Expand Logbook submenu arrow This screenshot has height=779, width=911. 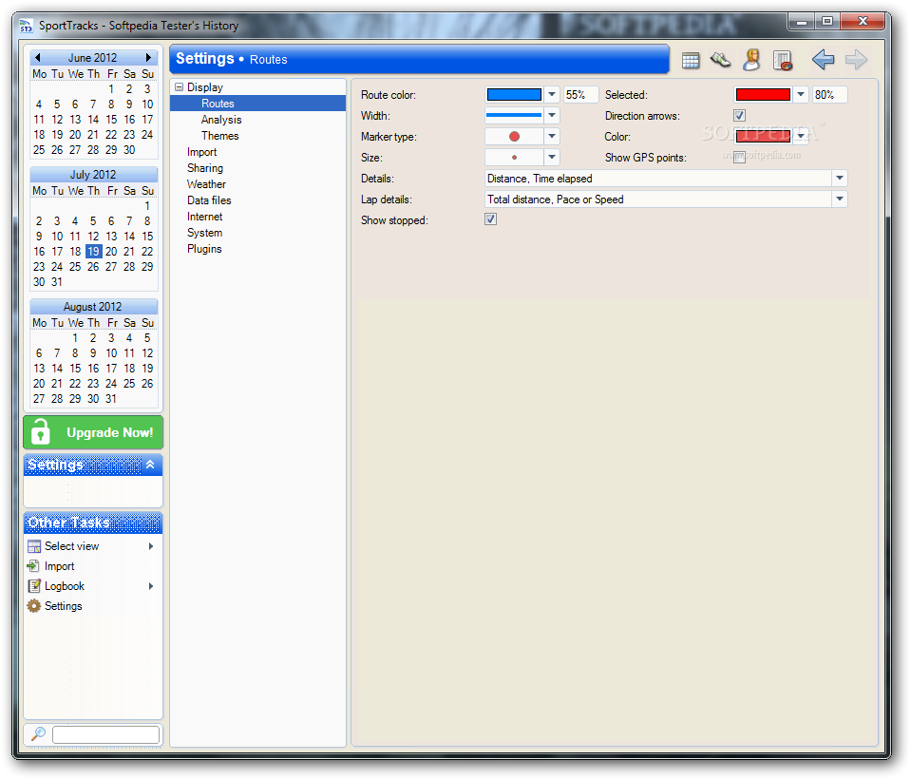[x=150, y=586]
